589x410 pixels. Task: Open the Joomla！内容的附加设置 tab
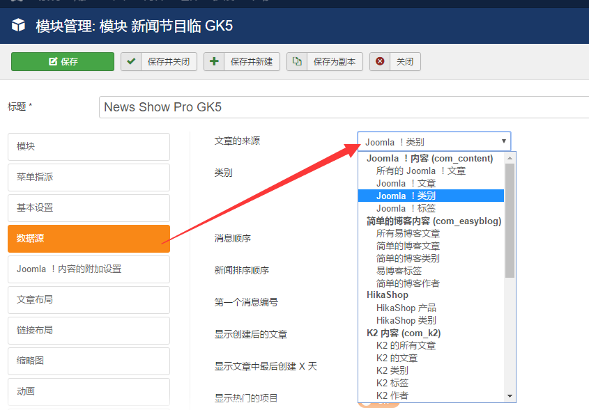(x=89, y=269)
